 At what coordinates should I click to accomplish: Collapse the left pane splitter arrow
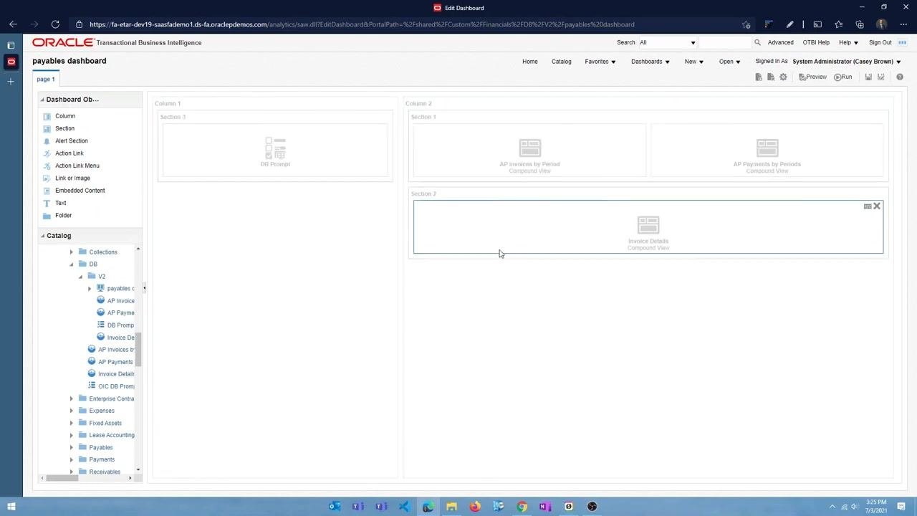click(144, 288)
